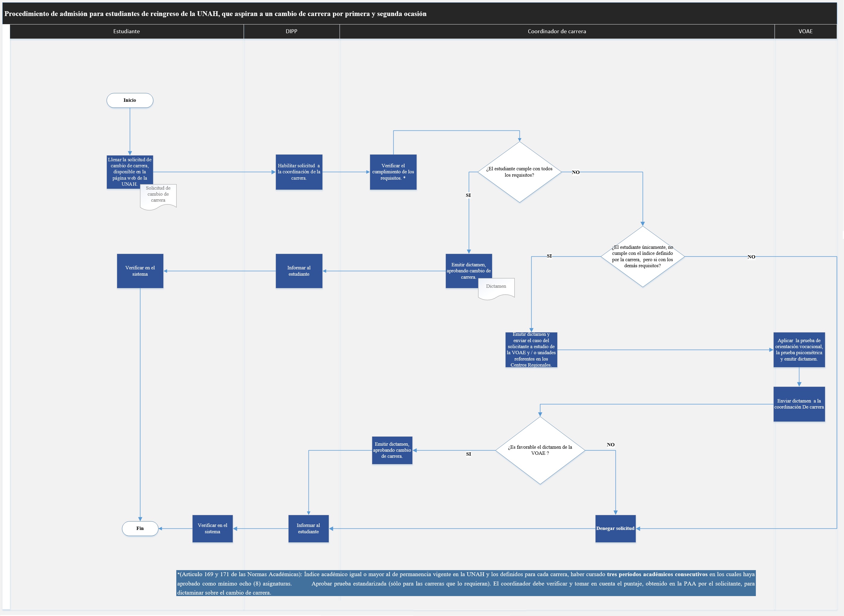Select the Articulo 169 footnote text block

(465, 583)
